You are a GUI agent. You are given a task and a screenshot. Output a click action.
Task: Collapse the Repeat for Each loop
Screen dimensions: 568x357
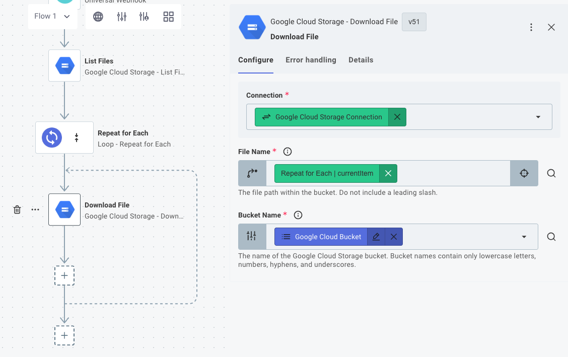pos(77,137)
